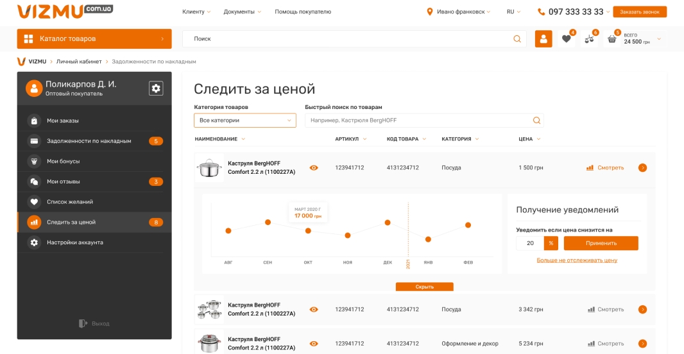Screen dimensions: 684x354
Task: Sort by Цена column
Action: [x=529, y=139]
